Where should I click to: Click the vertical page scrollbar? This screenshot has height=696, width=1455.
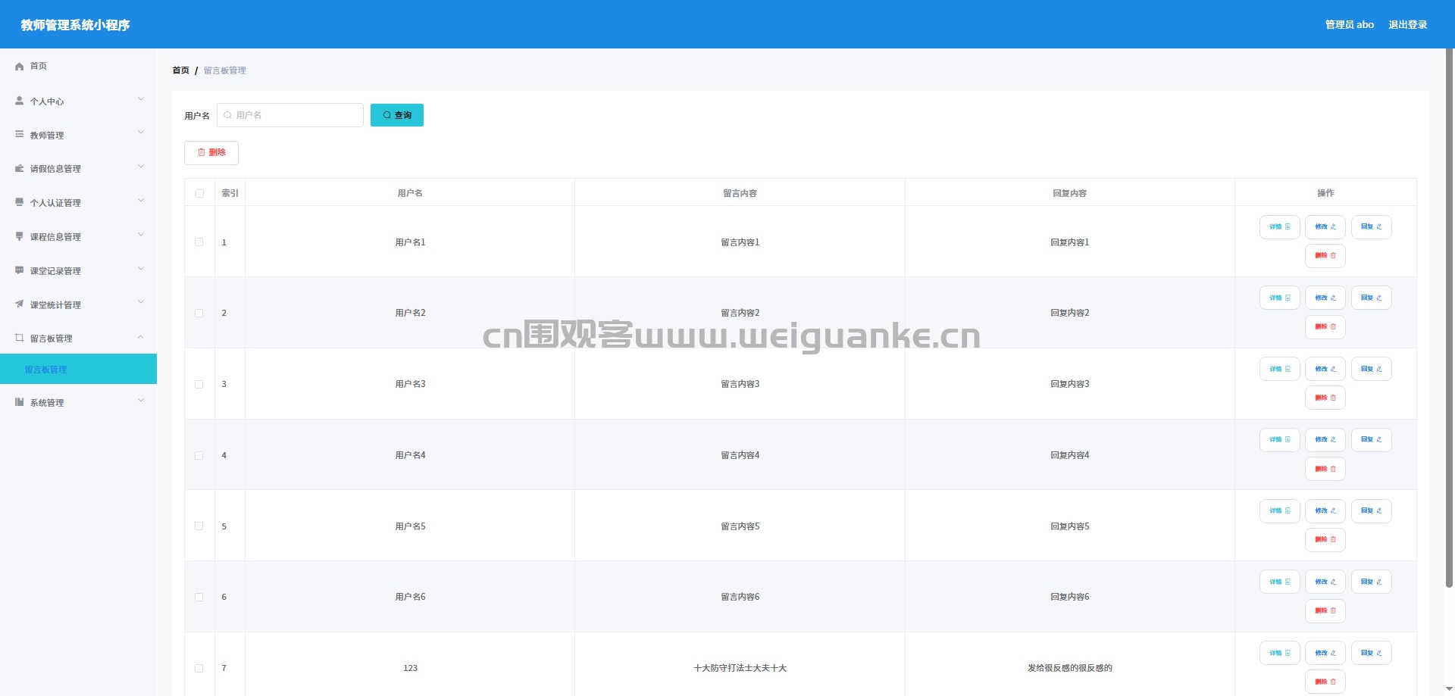pyautogui.click(x=1450, y=318)
